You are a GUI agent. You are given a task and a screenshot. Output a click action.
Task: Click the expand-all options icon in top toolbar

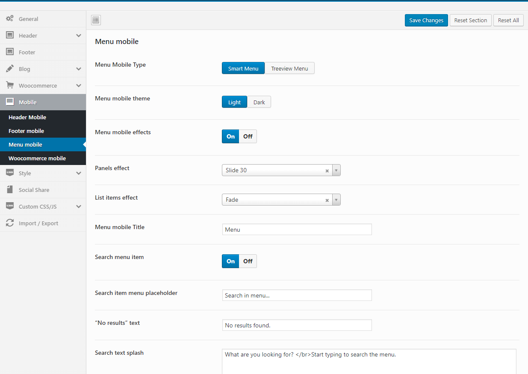click(x=96, y=20)
